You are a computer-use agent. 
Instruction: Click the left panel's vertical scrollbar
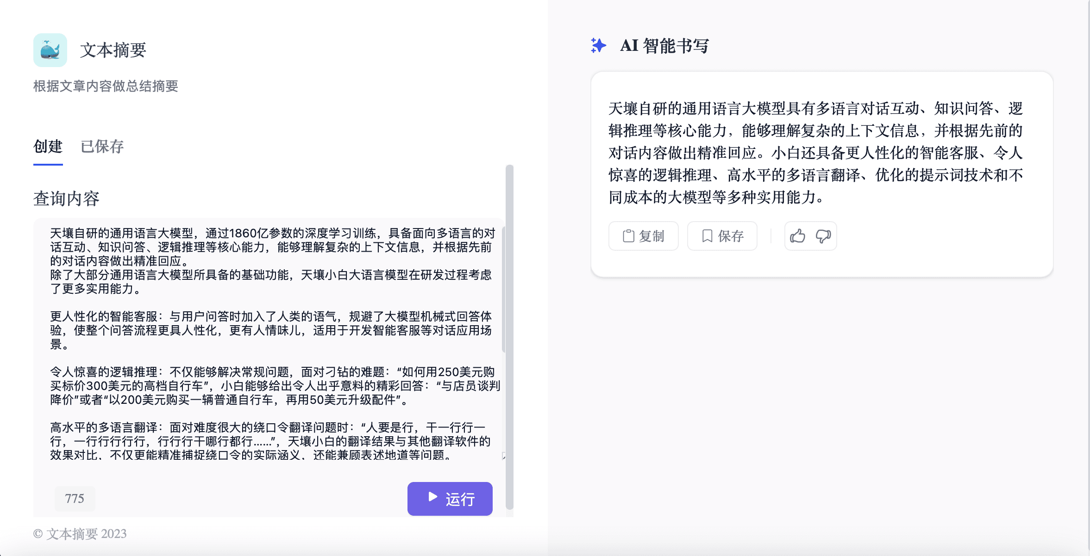pyautogui.click(x=509, y=337)
